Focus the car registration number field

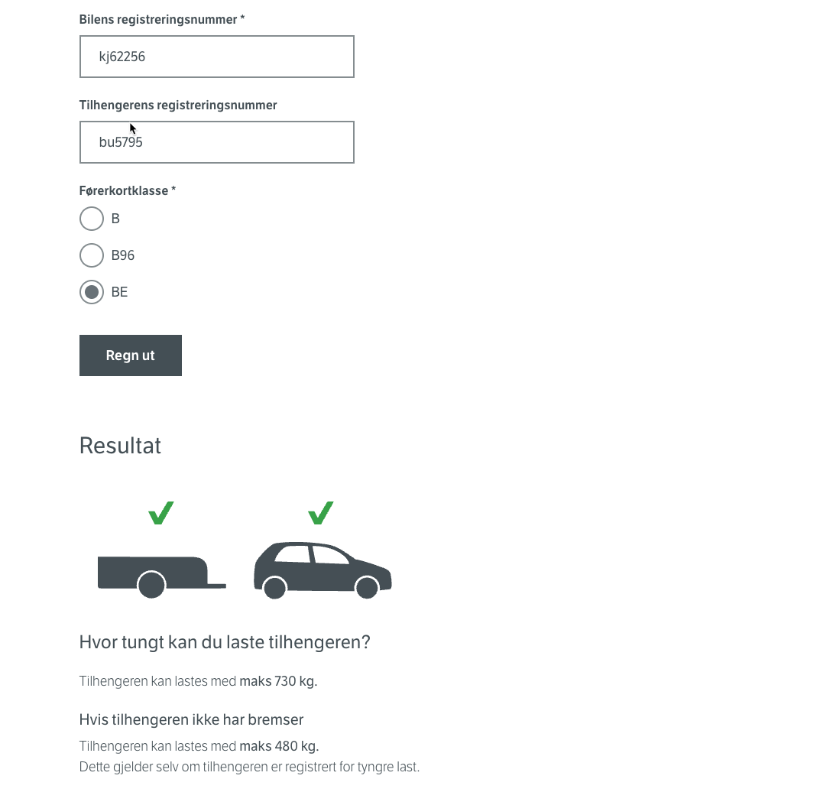click(217, 57)
